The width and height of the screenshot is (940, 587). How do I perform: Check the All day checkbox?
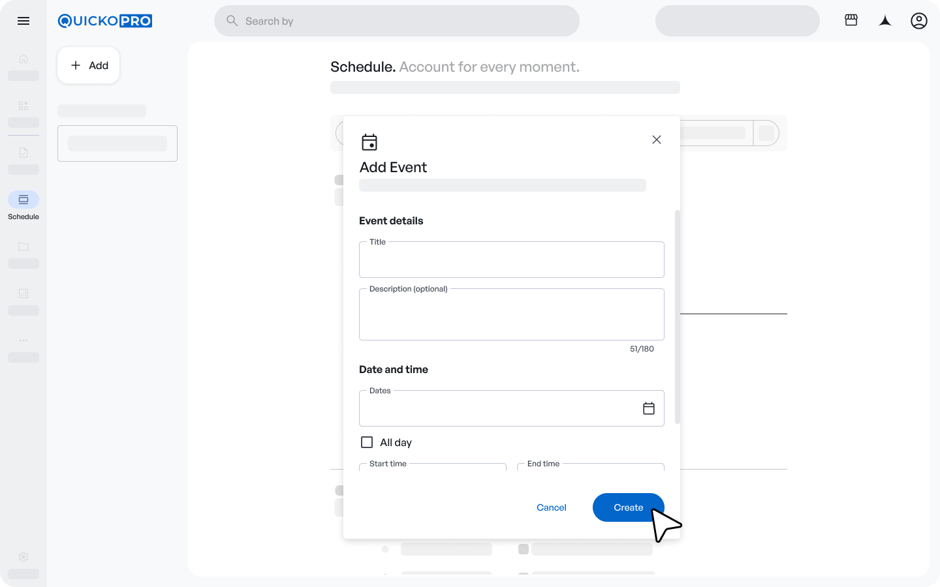(367, 442)
